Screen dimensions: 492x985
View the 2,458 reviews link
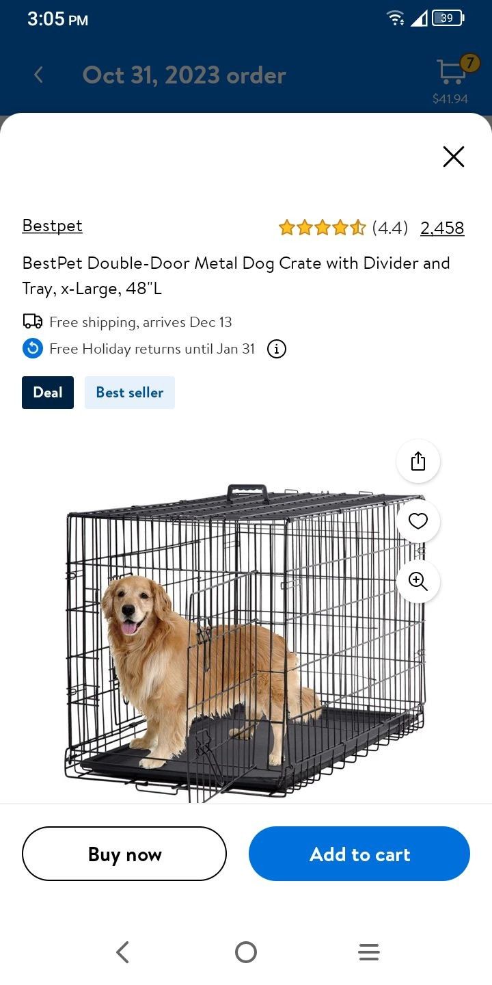(x=442, y=228)
